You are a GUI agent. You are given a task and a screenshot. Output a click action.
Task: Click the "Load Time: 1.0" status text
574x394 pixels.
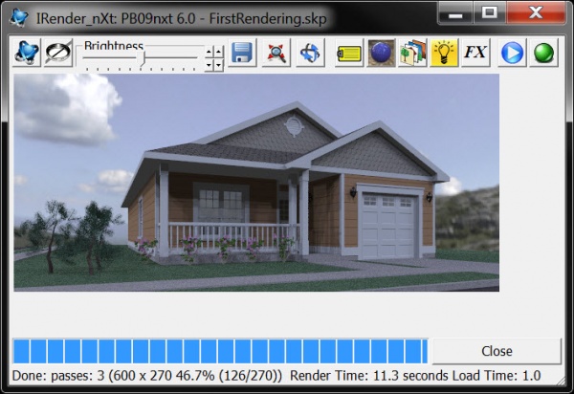(497, 376)
